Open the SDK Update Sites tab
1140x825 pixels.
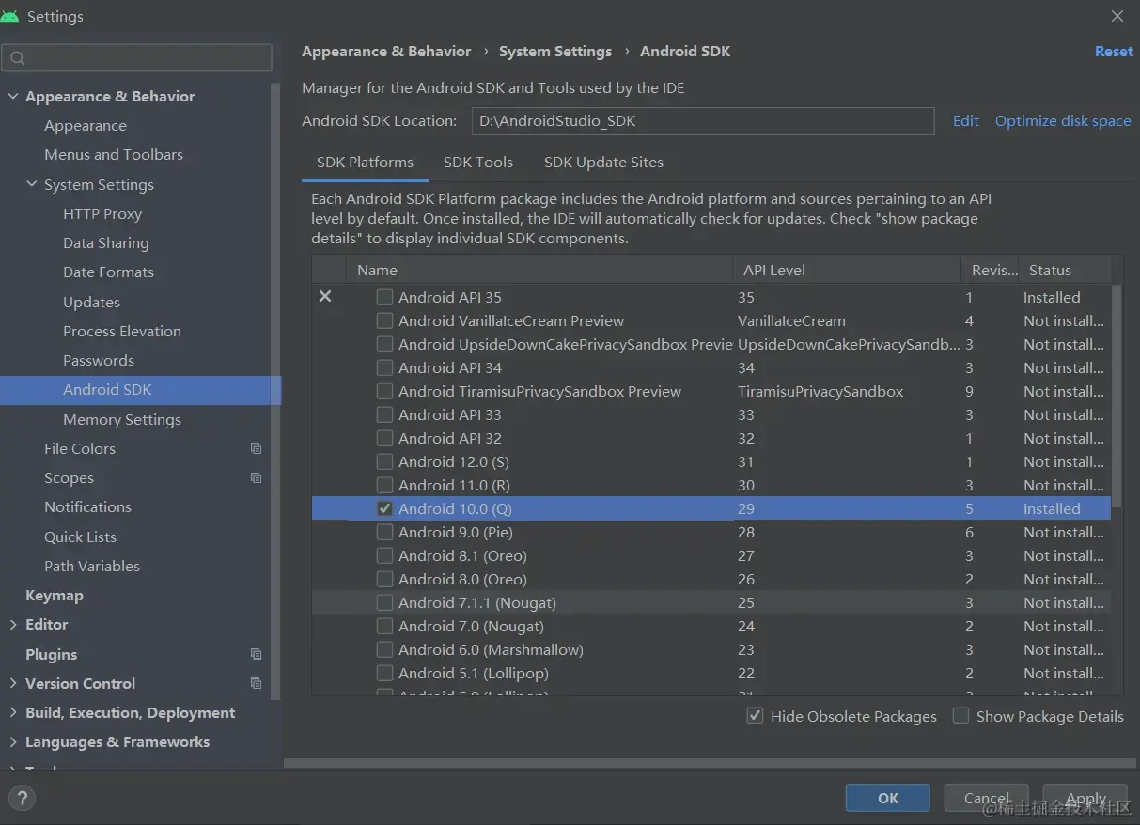tap(603, 163)
